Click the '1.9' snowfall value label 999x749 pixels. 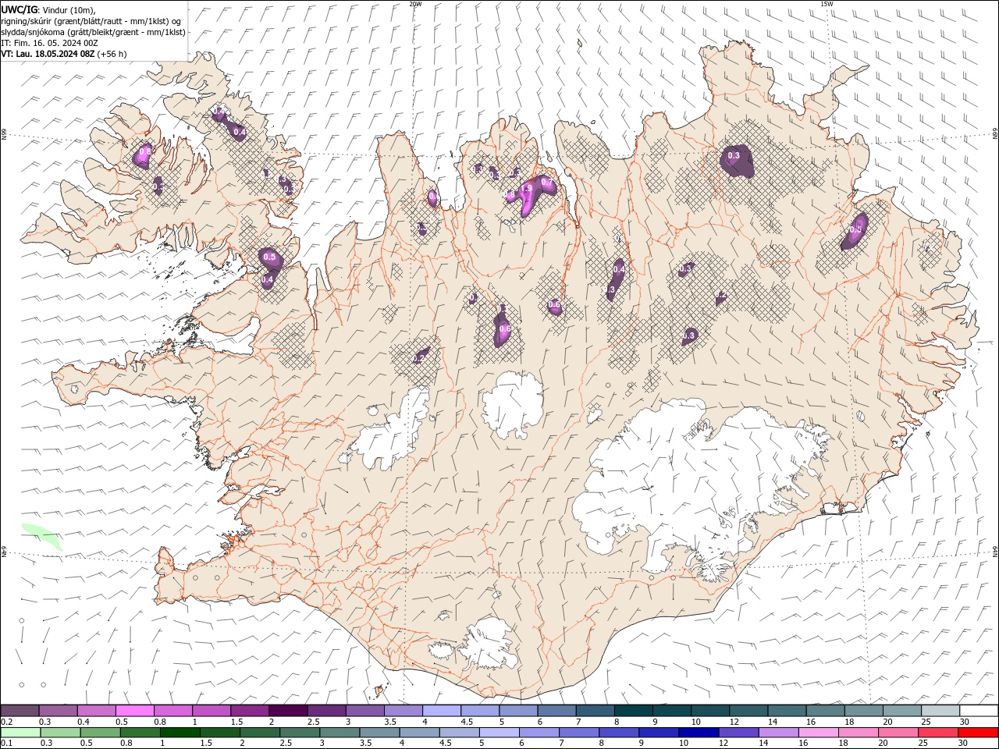point(527,189)
